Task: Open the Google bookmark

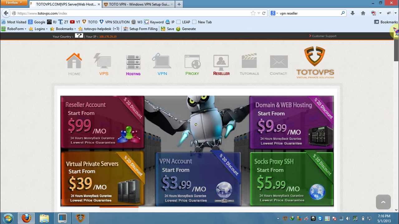Action: (x=37, y=22)
